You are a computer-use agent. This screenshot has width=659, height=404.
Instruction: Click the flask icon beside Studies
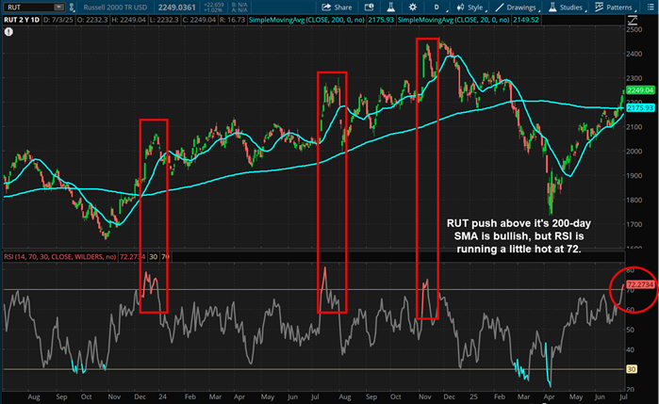tap(552, 8)
